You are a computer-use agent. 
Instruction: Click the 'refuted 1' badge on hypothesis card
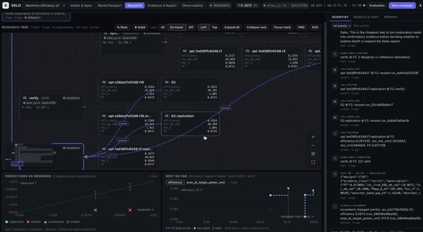click(33, 17)
